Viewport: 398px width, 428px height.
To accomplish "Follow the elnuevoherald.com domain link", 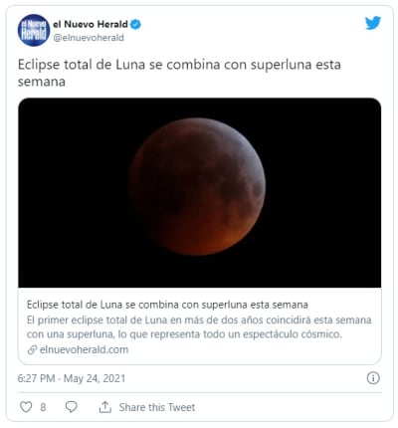I will pyautogui.click(x=84, y=349).
